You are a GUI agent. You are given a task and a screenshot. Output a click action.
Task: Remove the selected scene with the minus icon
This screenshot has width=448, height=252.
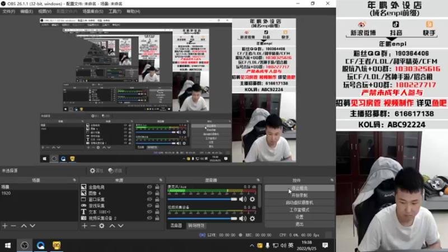pos(13,226)
